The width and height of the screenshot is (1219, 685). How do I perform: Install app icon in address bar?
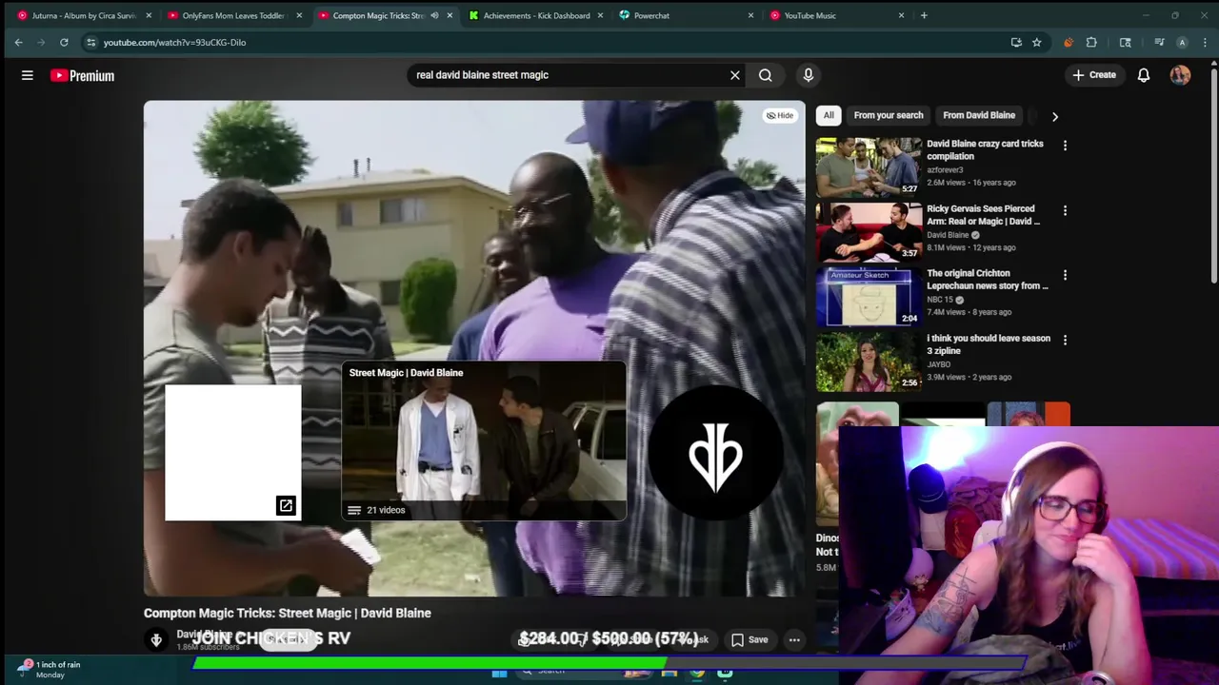[x=1015, y=42]
